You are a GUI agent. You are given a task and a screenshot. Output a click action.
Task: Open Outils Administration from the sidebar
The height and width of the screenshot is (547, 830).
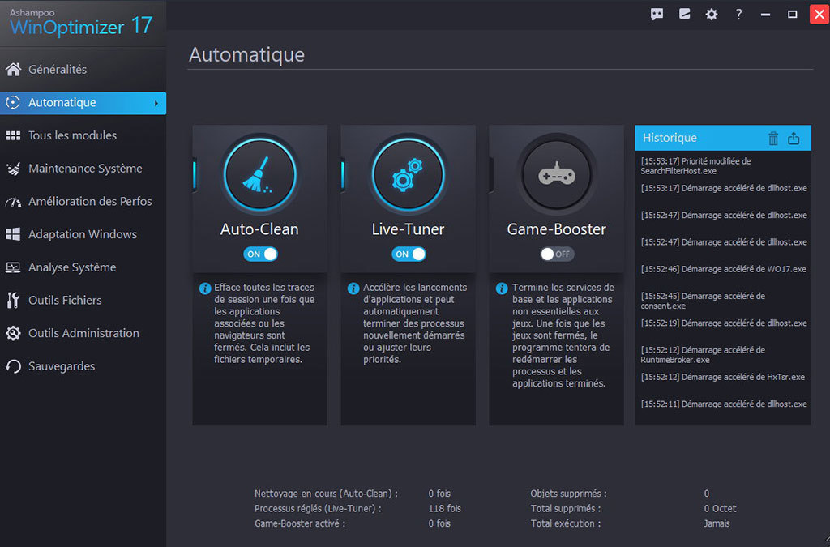click(x=83, y=333)
